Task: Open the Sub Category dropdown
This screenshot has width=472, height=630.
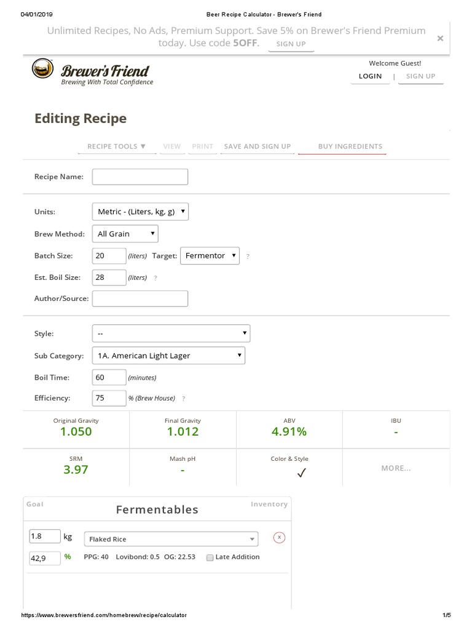Action: point(168,356)
